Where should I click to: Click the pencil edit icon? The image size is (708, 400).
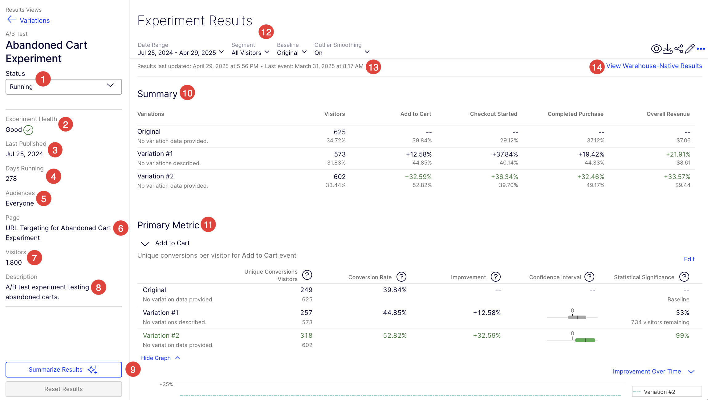[690, 49]
